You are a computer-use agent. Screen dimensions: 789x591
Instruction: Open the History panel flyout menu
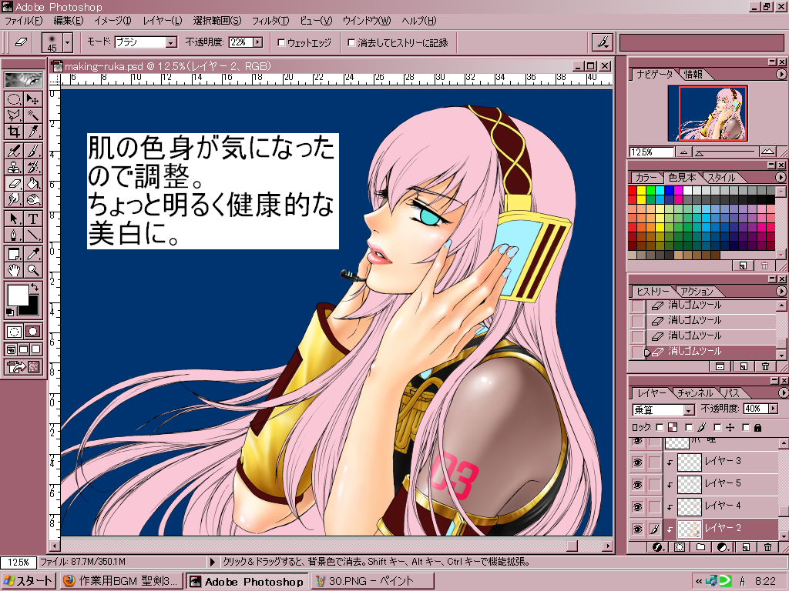(781, 291)
